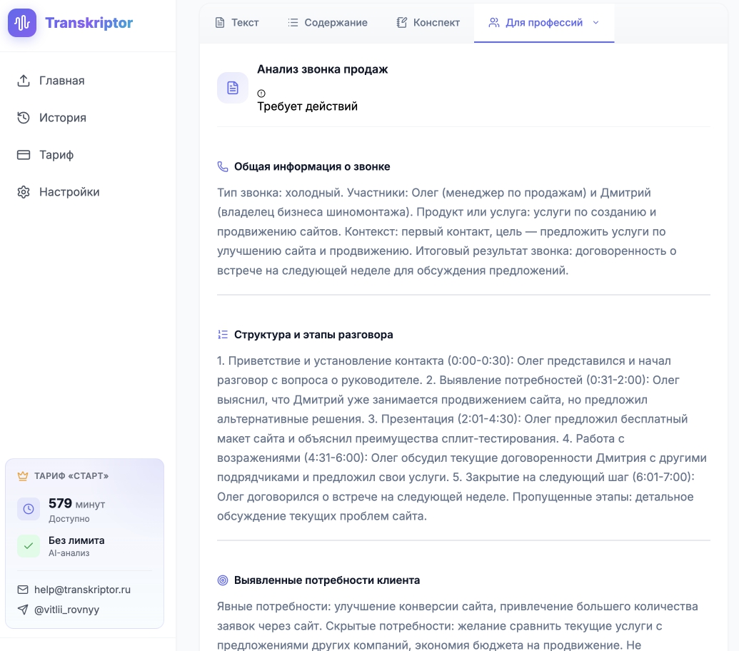The image size is (739, 651).
Task: Open Главная via the upload-style home icon
Action: [x=22, y=80]
